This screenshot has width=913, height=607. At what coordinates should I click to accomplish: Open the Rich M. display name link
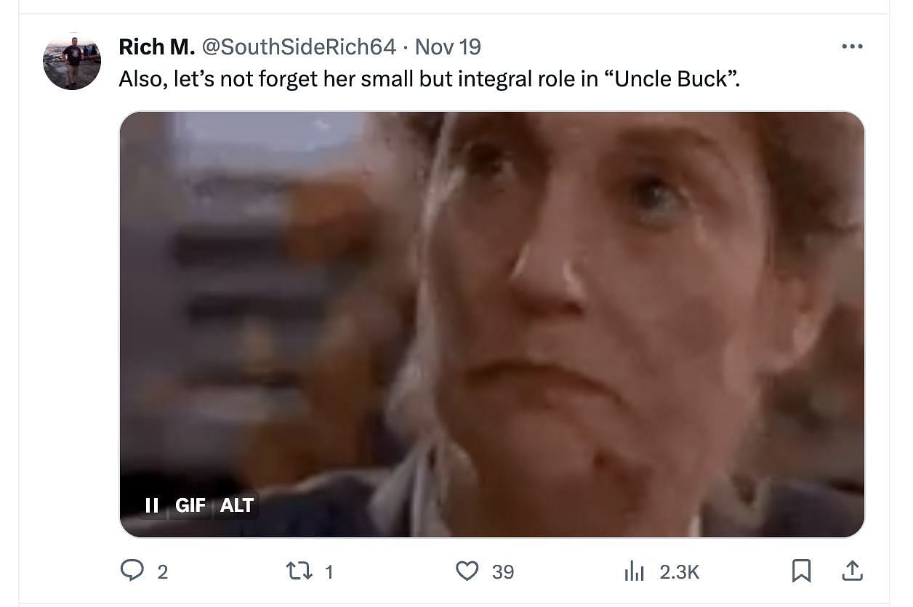[x=156, y=47]
